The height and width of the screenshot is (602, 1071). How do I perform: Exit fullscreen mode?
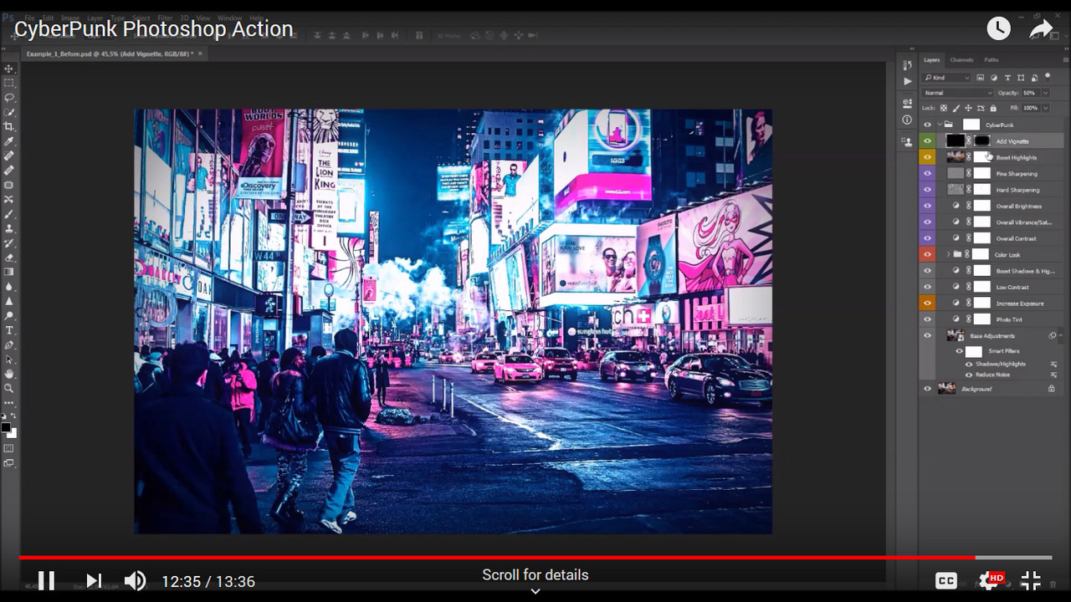(x=1032, y=580)
